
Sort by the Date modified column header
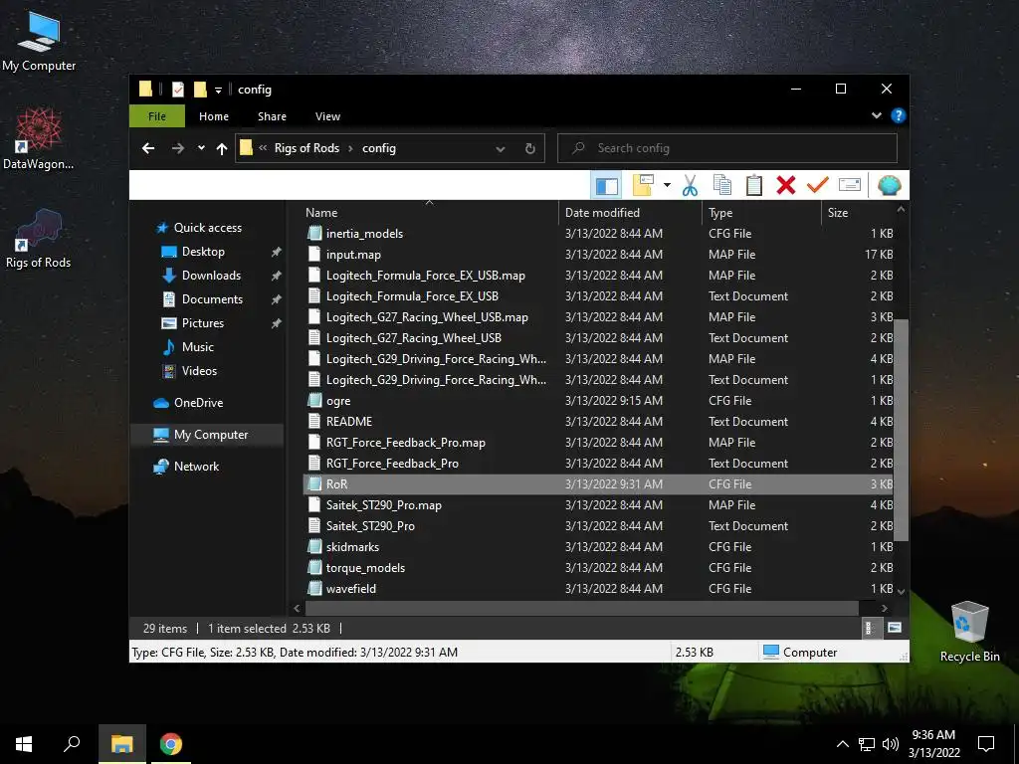coord(630,213)
